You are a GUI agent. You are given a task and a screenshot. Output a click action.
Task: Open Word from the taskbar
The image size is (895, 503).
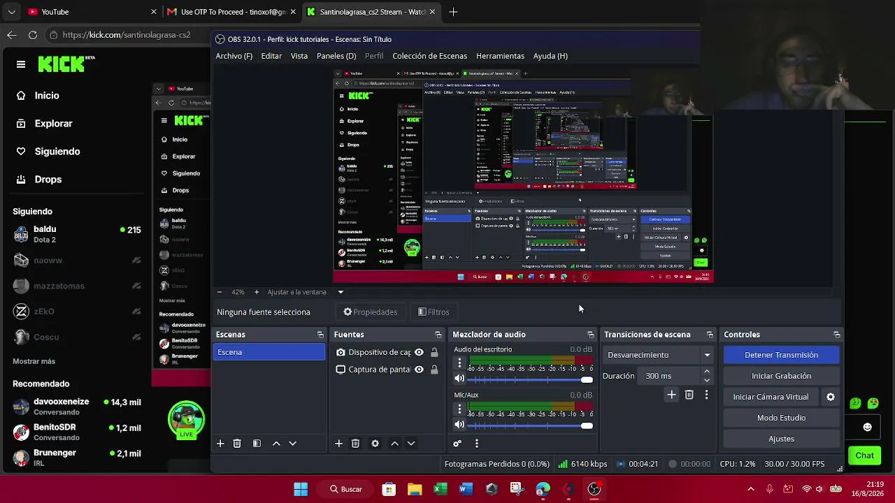tap(466, 489)
